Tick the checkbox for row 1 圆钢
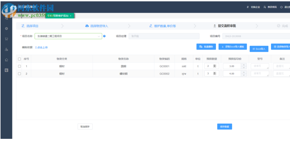This screenshot has width=290, height=145. (x=20, y=66)
